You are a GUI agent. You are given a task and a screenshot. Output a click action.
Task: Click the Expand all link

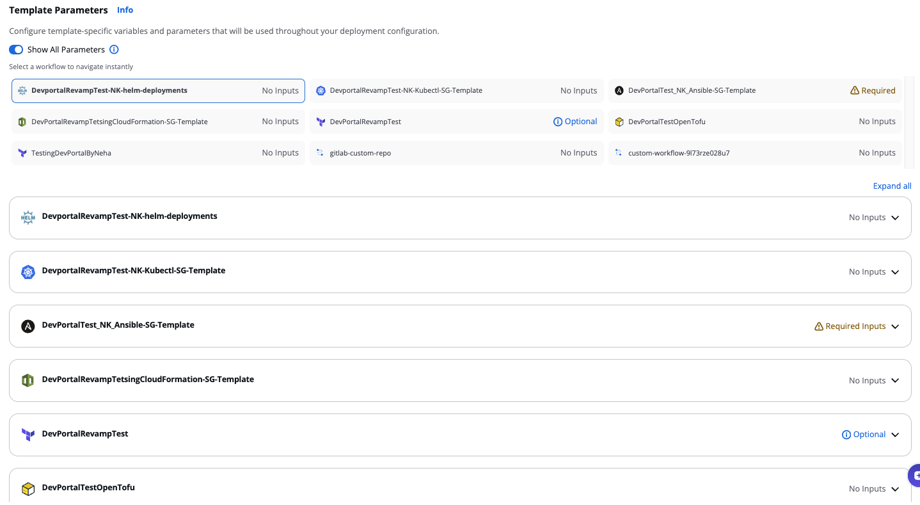(x=892, y=186)
